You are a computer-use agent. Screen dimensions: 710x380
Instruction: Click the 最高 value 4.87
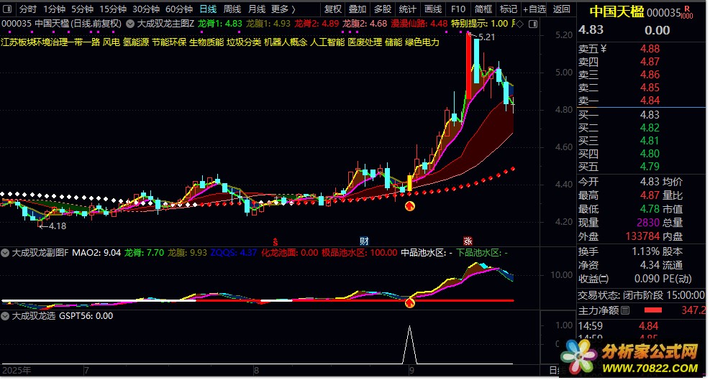[650, 195]
